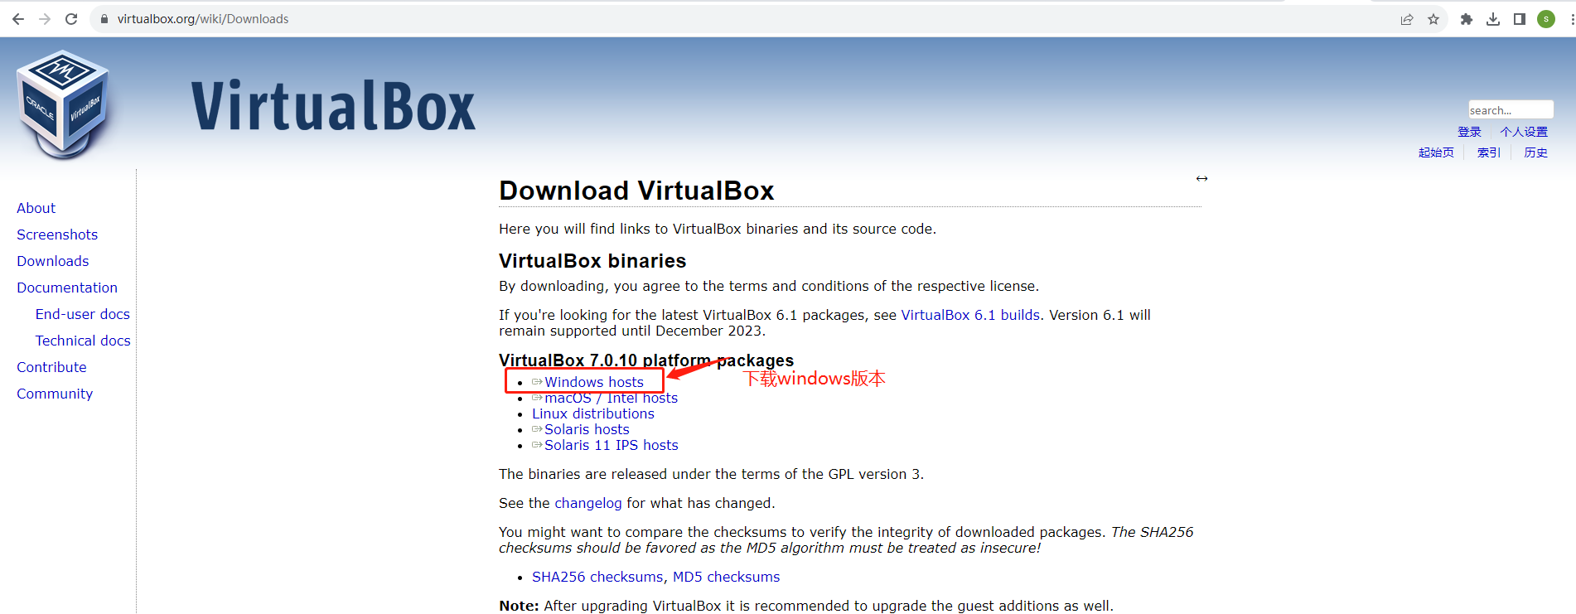Open the 登录 login link

pos(1469,132)
